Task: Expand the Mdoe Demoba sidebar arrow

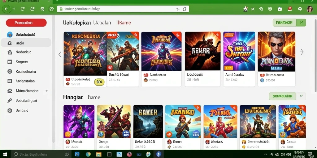Action: 47,91
